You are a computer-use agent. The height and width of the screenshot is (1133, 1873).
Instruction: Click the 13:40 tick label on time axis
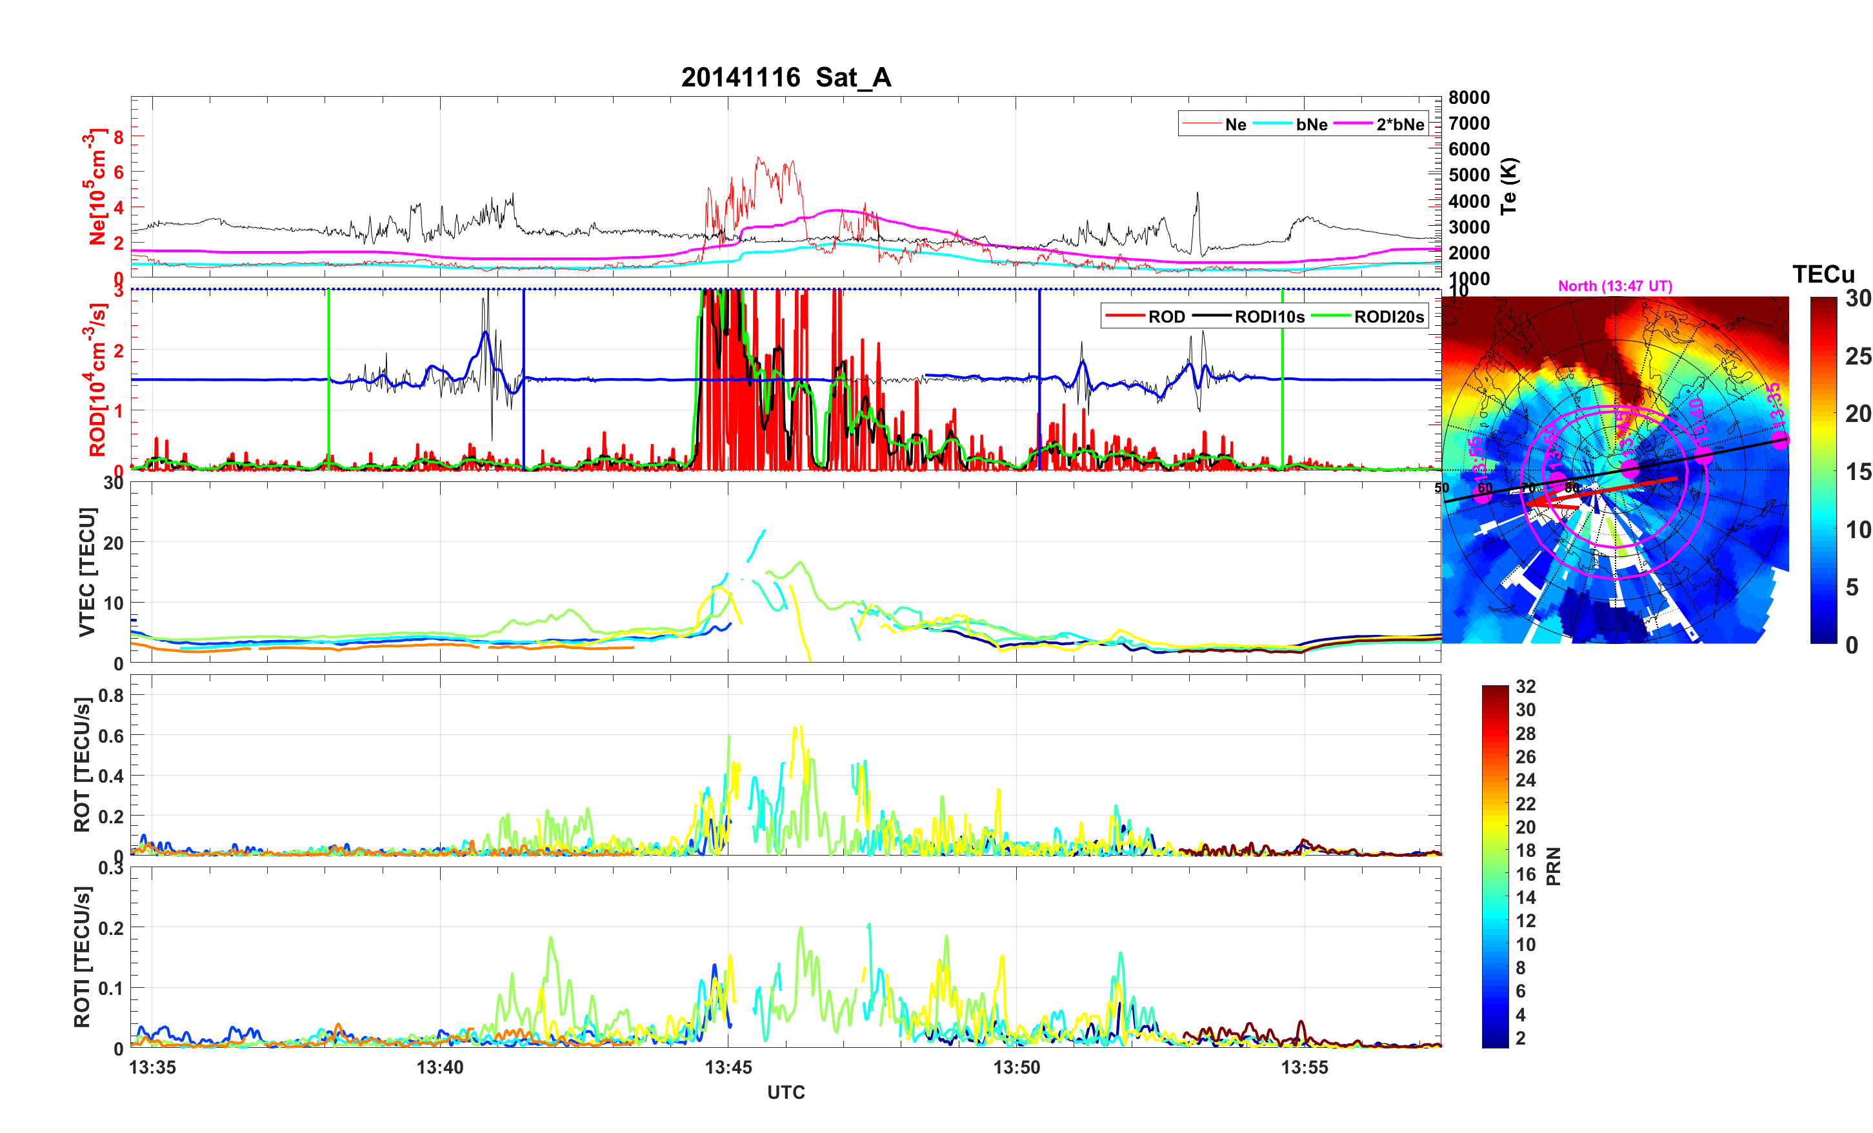pos(439,1068)
